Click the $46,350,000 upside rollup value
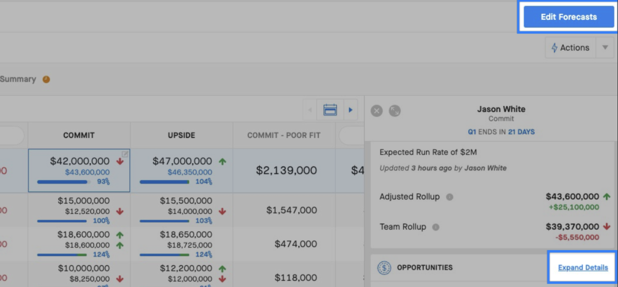This screenshot has height=287, width=618. tap(190, 172)
